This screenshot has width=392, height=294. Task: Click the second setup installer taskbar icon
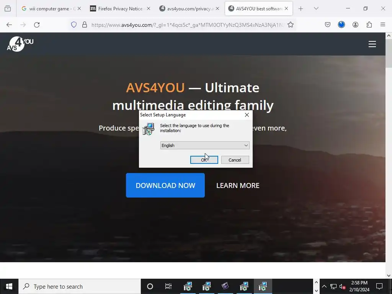point(206,286)
